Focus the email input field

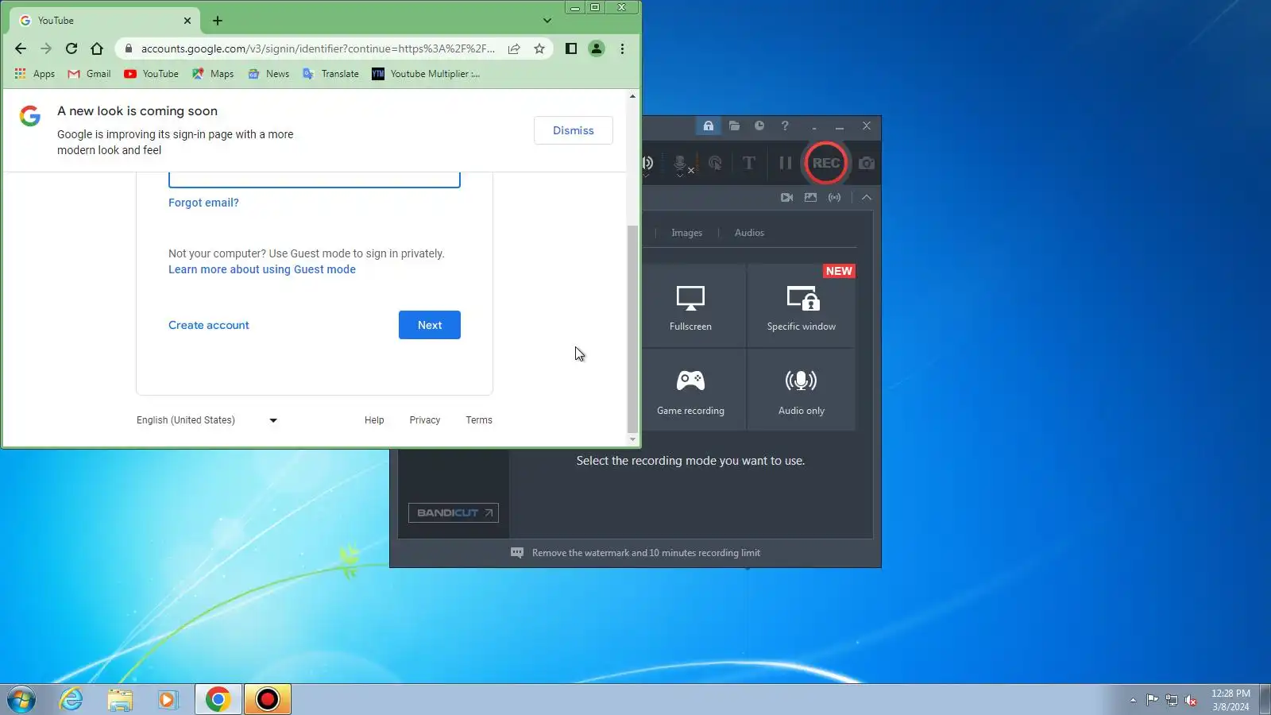[x=315, y=180]
